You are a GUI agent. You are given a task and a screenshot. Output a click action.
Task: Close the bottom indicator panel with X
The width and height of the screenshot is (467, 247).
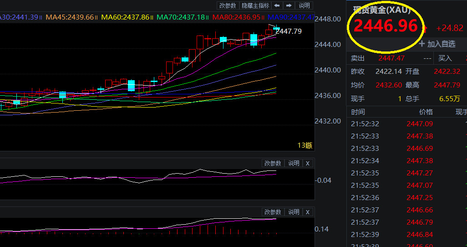307,212
